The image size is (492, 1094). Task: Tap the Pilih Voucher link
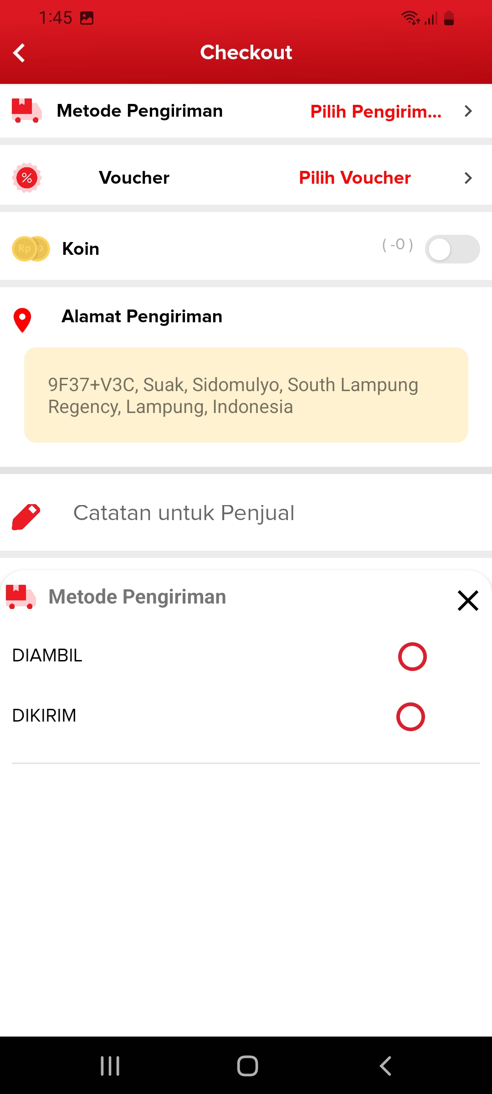coord(354,178)
